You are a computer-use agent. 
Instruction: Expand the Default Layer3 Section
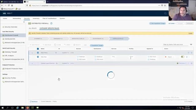point(32,64)
